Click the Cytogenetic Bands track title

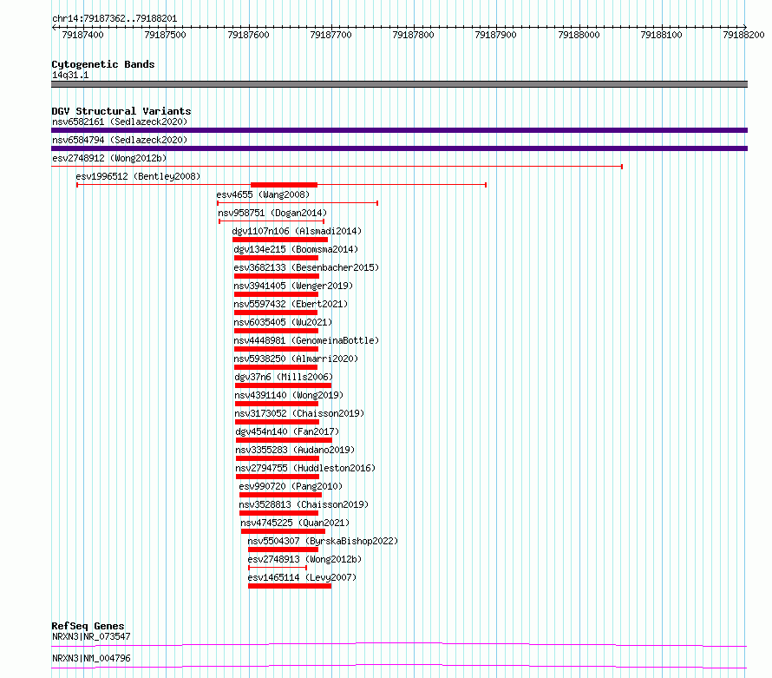point(103,64)
